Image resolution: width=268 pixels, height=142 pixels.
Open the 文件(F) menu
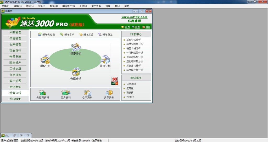click(5, 6)
